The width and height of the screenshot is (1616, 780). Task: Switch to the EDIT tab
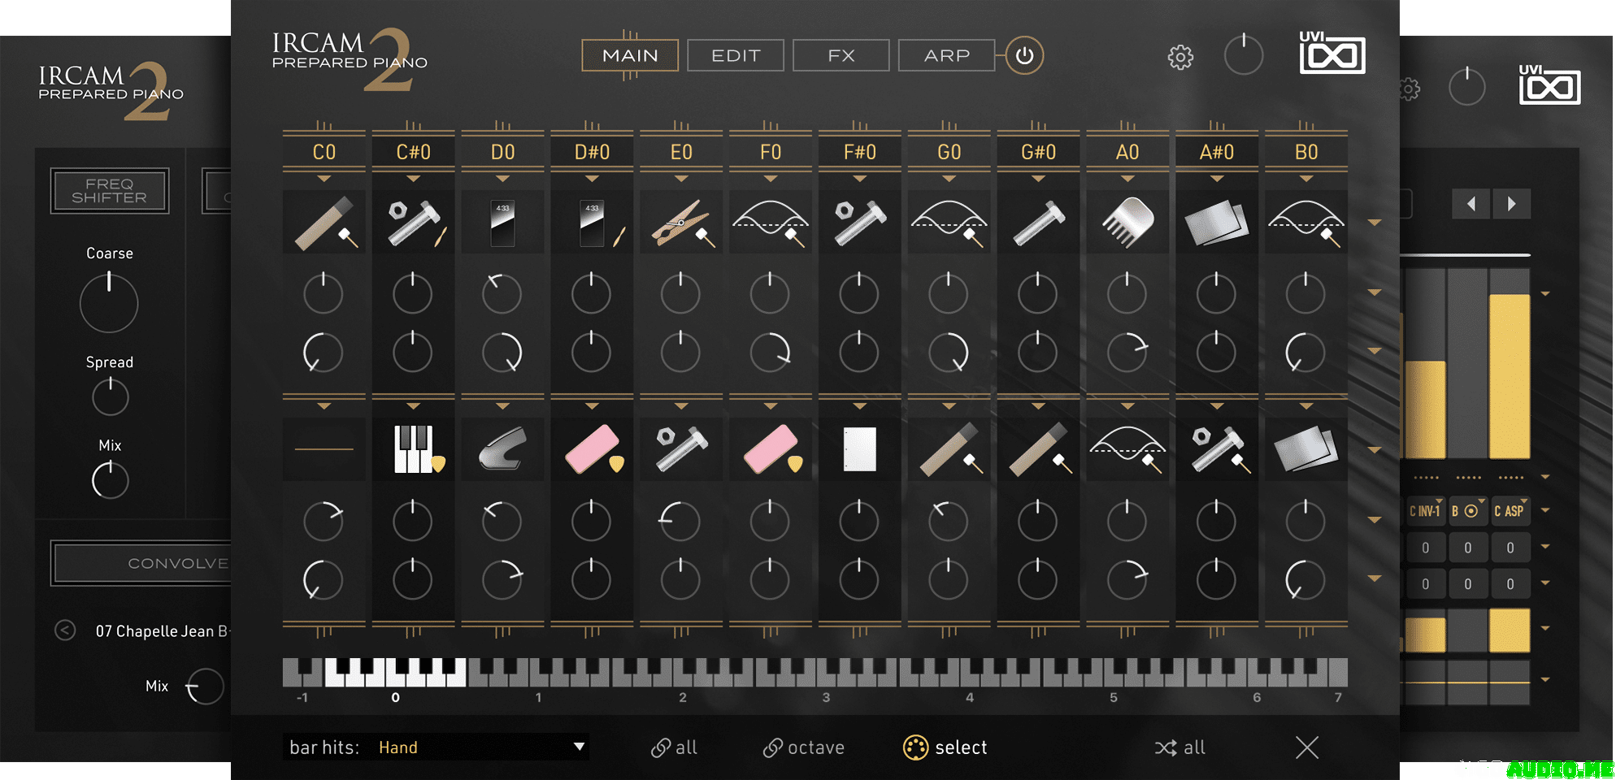(x=736, y=55)
